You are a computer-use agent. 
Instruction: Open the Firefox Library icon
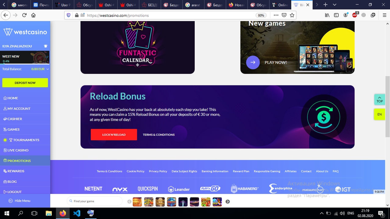pos(327,15)
